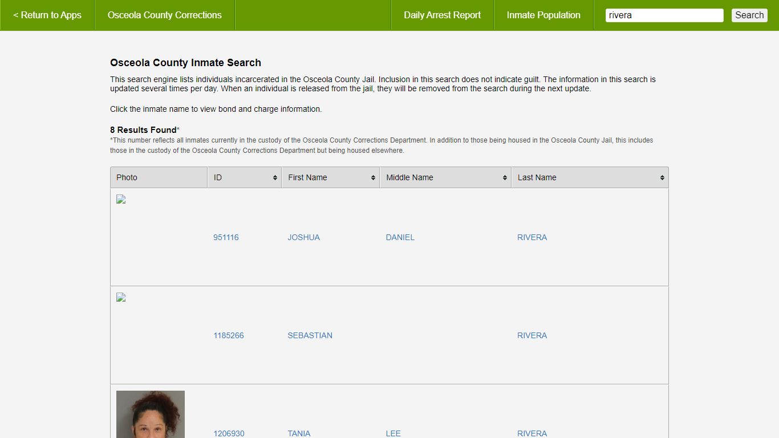Viewport: 779px width, 438px height.
Task: Click the ID column header label
Action: 218,177
